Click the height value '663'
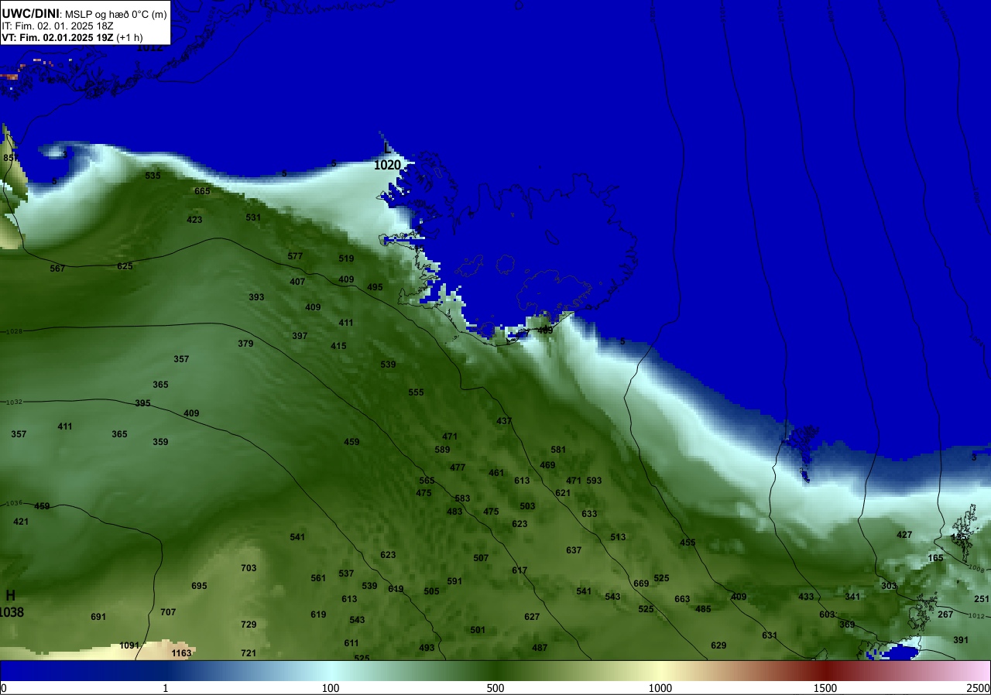This screenshot has width=991, height=695. coord(682,599)
